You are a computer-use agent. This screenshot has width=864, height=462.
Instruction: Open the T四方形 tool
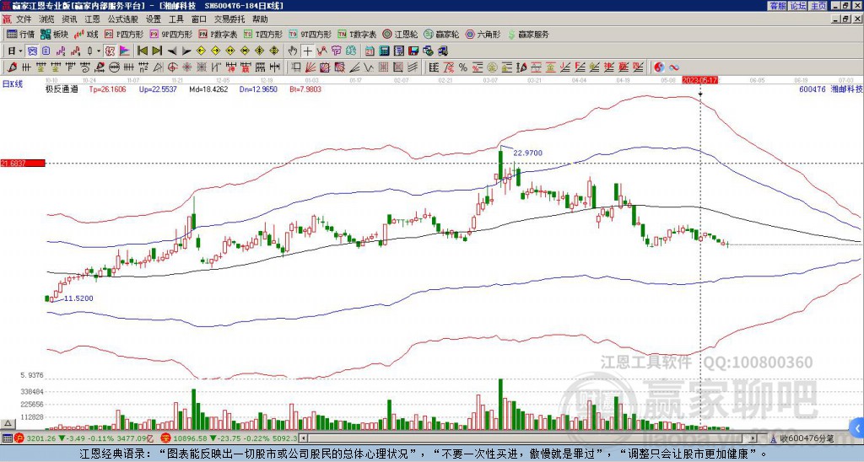[x=263, y=34]
